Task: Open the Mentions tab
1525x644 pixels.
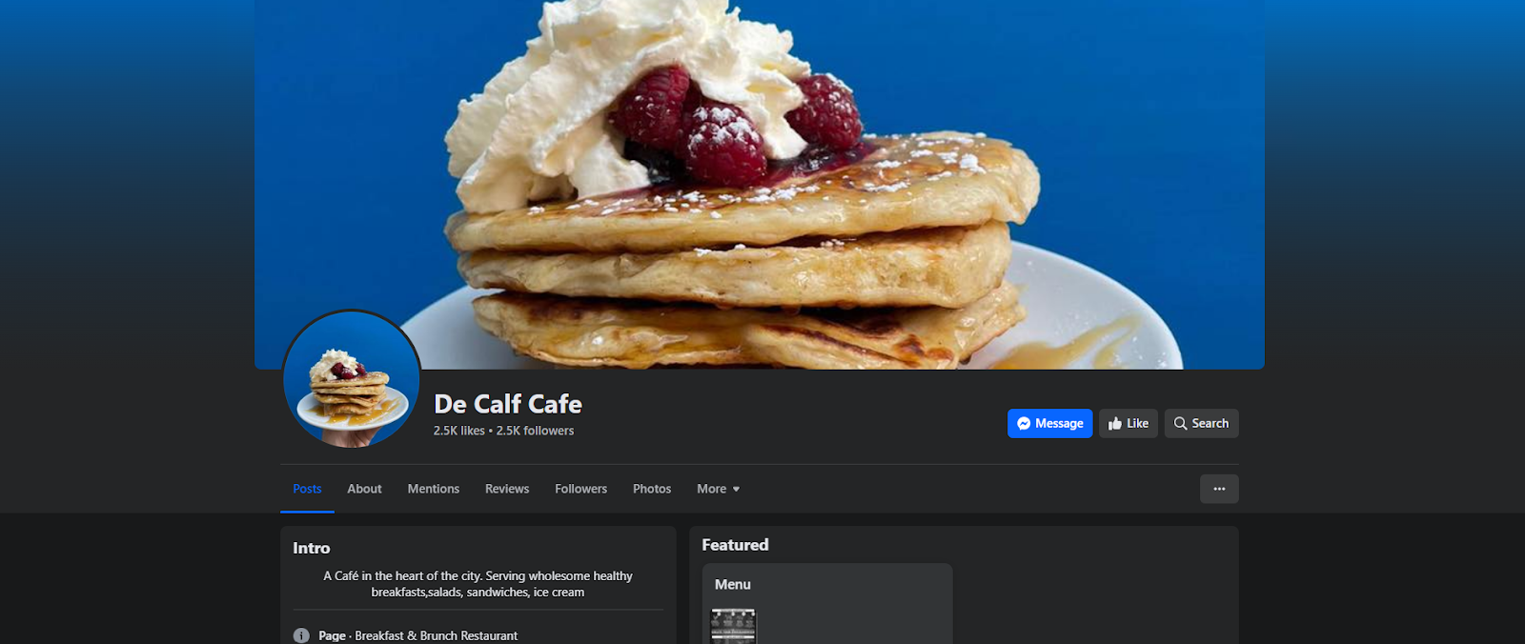Action: (x=434, y=489)
